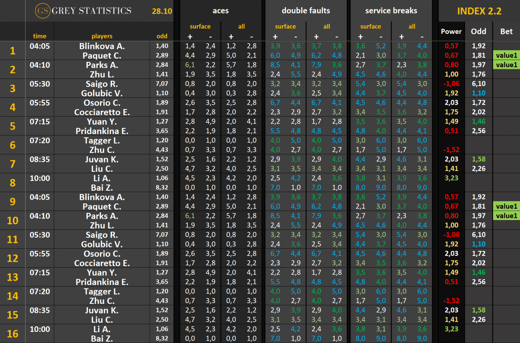
Task: Select the aces section header
Action: [x=220, y=11]
